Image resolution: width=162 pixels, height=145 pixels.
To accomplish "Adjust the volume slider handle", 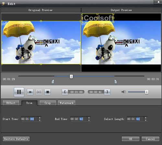I will point(146,92).
